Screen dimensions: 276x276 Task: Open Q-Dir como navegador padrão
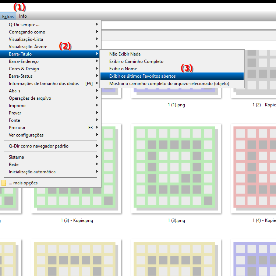click(x=50, y=146)
